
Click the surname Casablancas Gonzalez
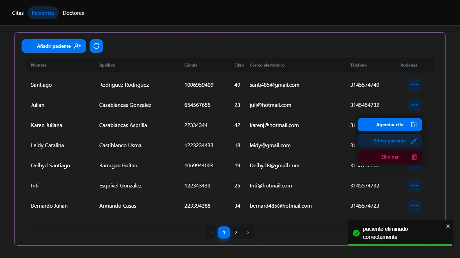[125, 105]
